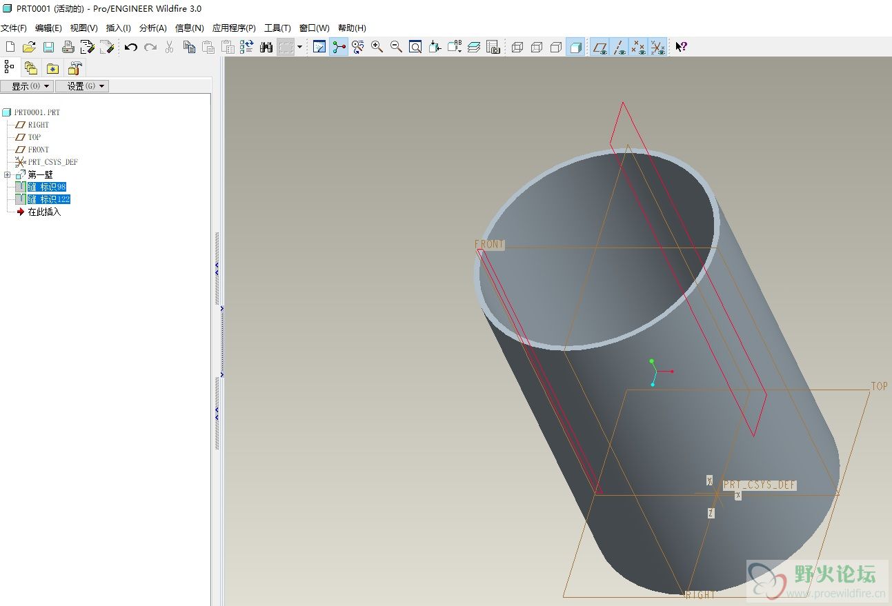Click the Redo arrow icon
Viewport: 892px width, 606px height.
150,47
